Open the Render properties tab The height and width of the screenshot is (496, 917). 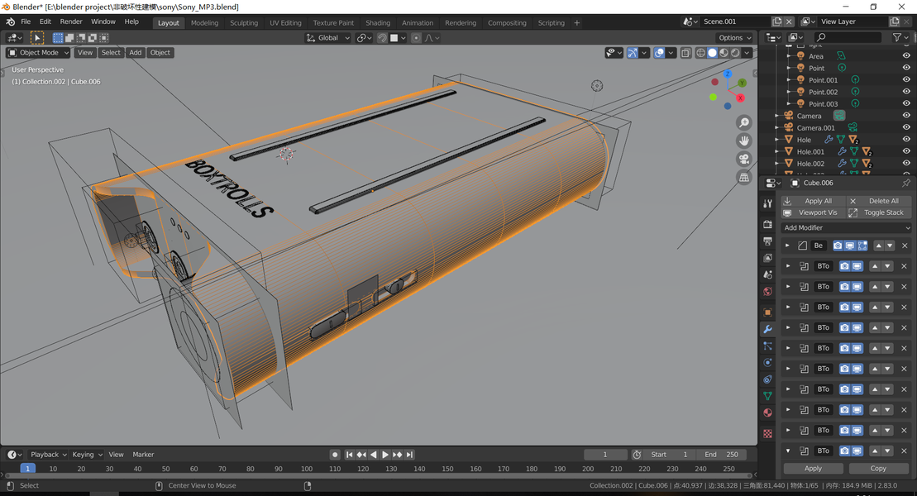tap(768, 224)
